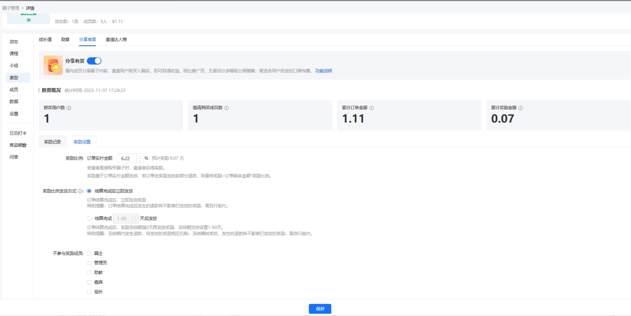The height and width of the screenshot is (316, 631).
Task: Open the 奖励记录 tab
Action: coord(52,141)
